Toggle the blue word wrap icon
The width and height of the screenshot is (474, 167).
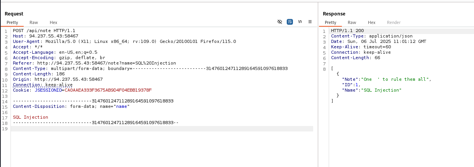290,22
